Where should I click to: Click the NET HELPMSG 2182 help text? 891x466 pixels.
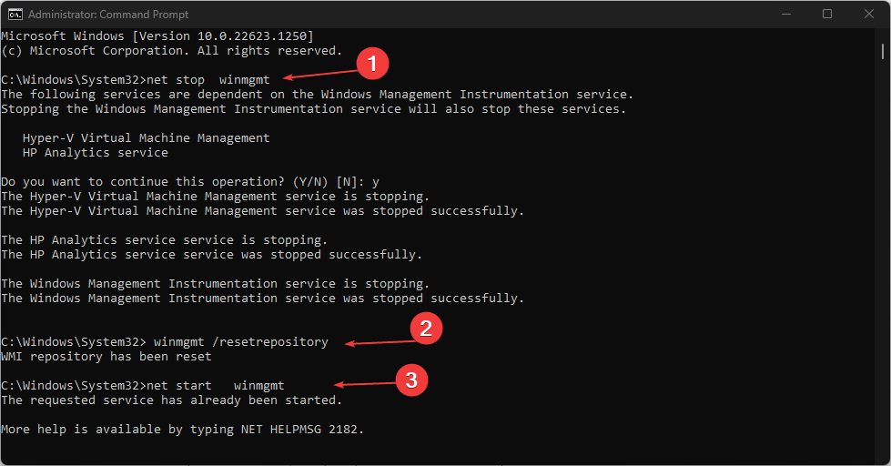point(182,430)
